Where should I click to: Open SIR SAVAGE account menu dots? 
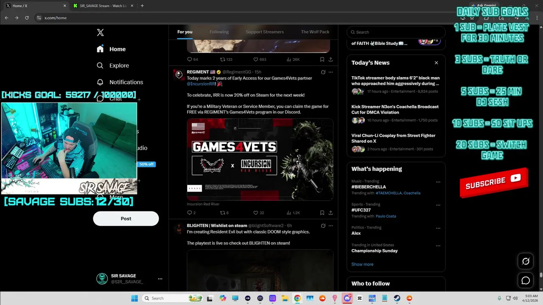(160, 279)
